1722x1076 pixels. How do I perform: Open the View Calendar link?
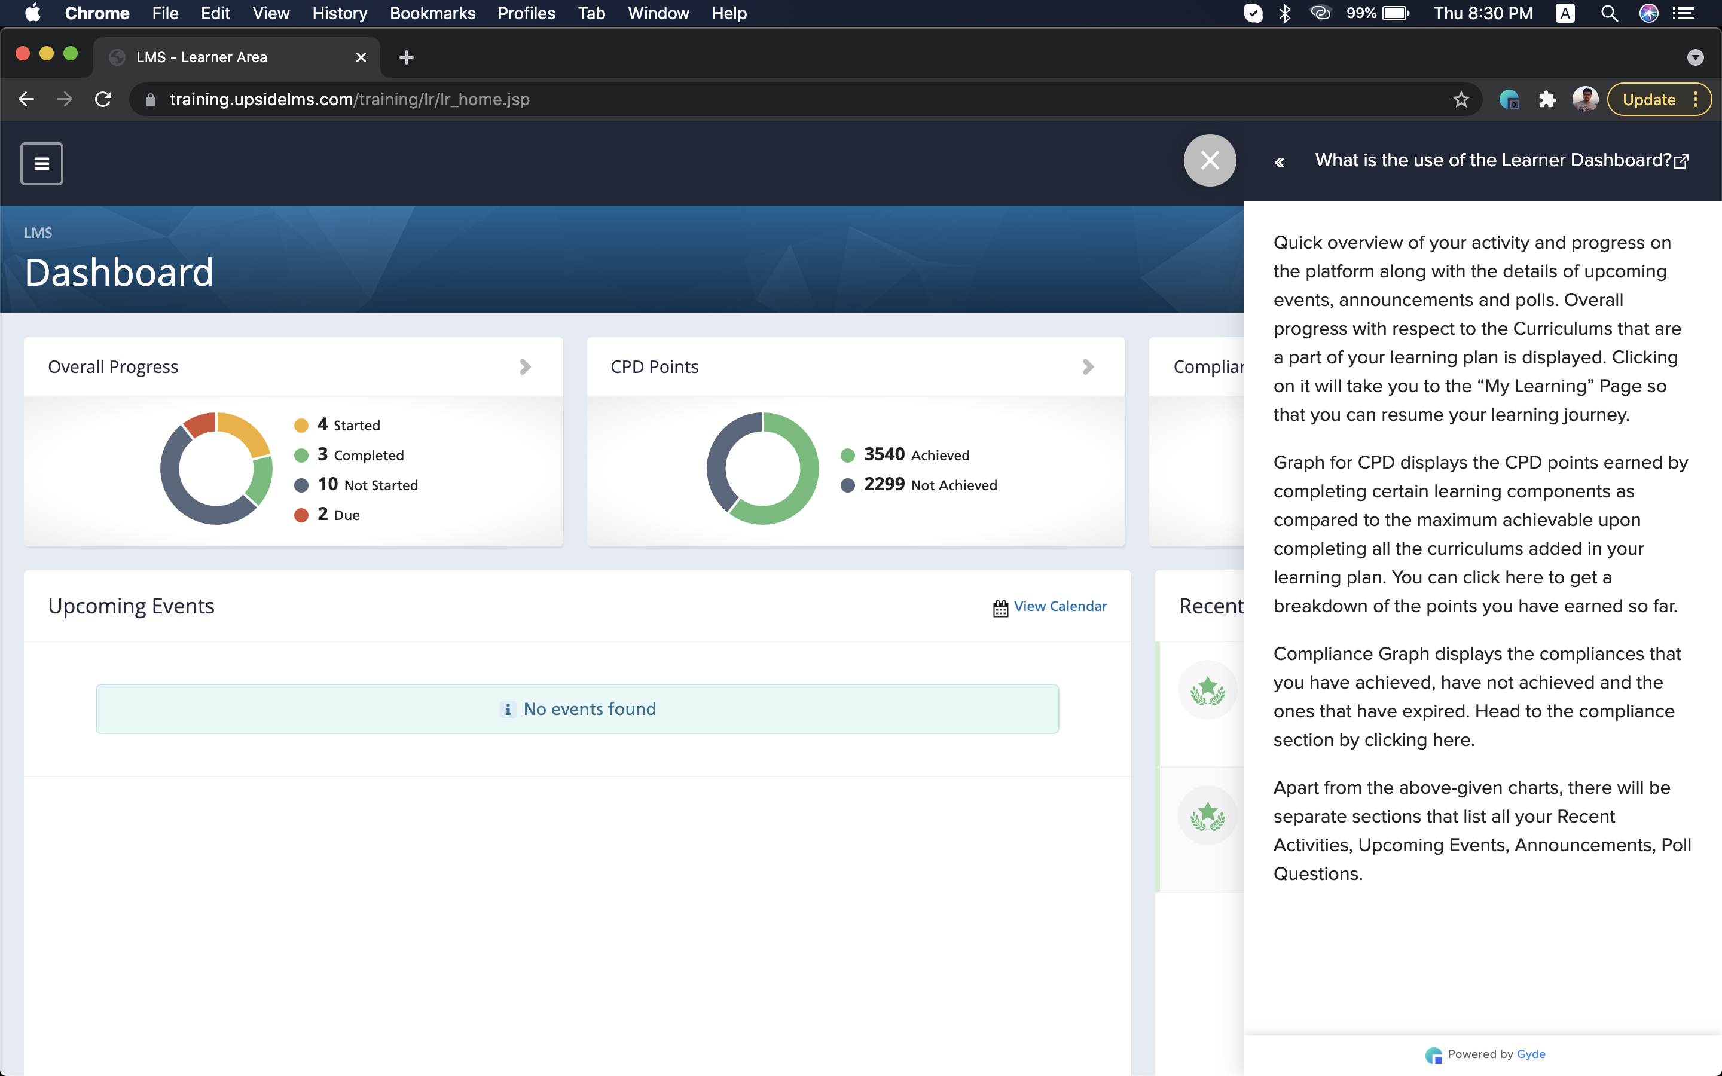[x=1060, y=606]
